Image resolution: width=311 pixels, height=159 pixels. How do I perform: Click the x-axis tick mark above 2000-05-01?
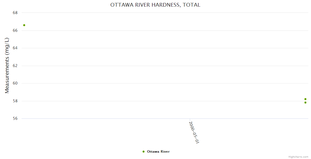190,120
